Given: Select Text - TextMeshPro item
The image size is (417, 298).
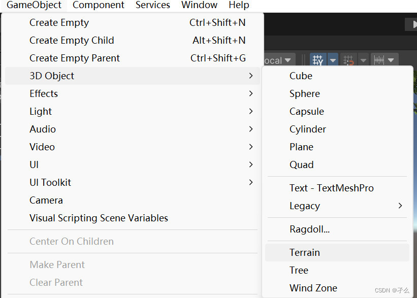Looking at the screenshot, I should point(337,188).
